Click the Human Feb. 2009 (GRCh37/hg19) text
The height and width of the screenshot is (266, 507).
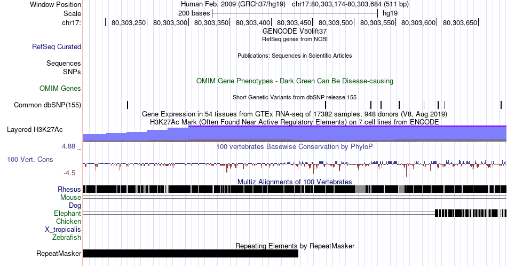click(x=233, y=4)
